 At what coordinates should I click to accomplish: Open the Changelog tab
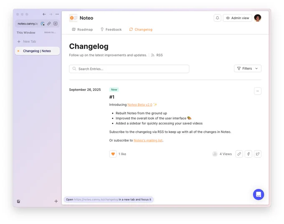[x=141, y=30]
